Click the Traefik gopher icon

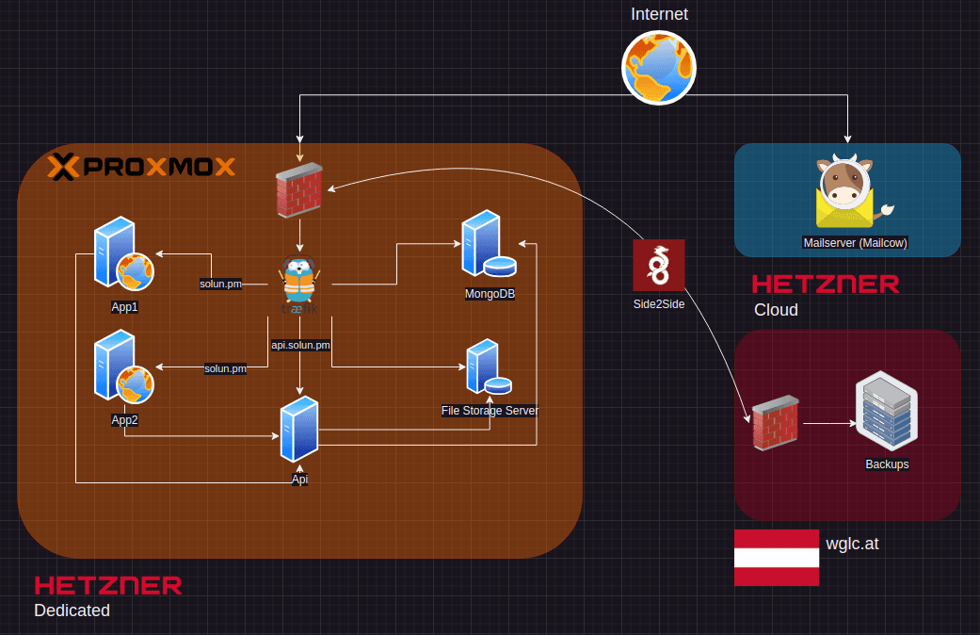pyautogui.click(x=299, y=285)
